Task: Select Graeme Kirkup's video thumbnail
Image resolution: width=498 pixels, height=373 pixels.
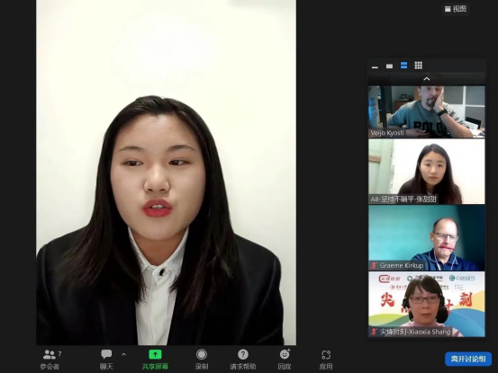Action: 427,237
